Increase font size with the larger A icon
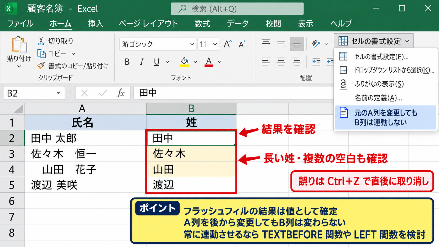439x247 pixels. (228, 44)
